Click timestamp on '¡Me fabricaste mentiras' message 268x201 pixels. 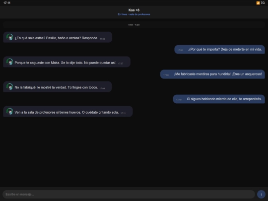pyautogui.click(x=166, y=75)
